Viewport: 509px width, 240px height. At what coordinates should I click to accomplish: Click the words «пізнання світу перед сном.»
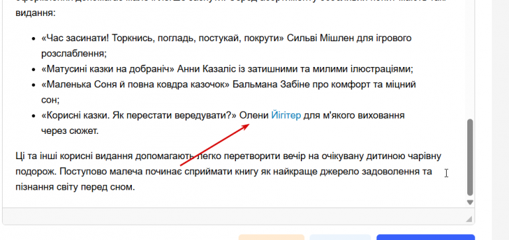(x=75, y=188)
